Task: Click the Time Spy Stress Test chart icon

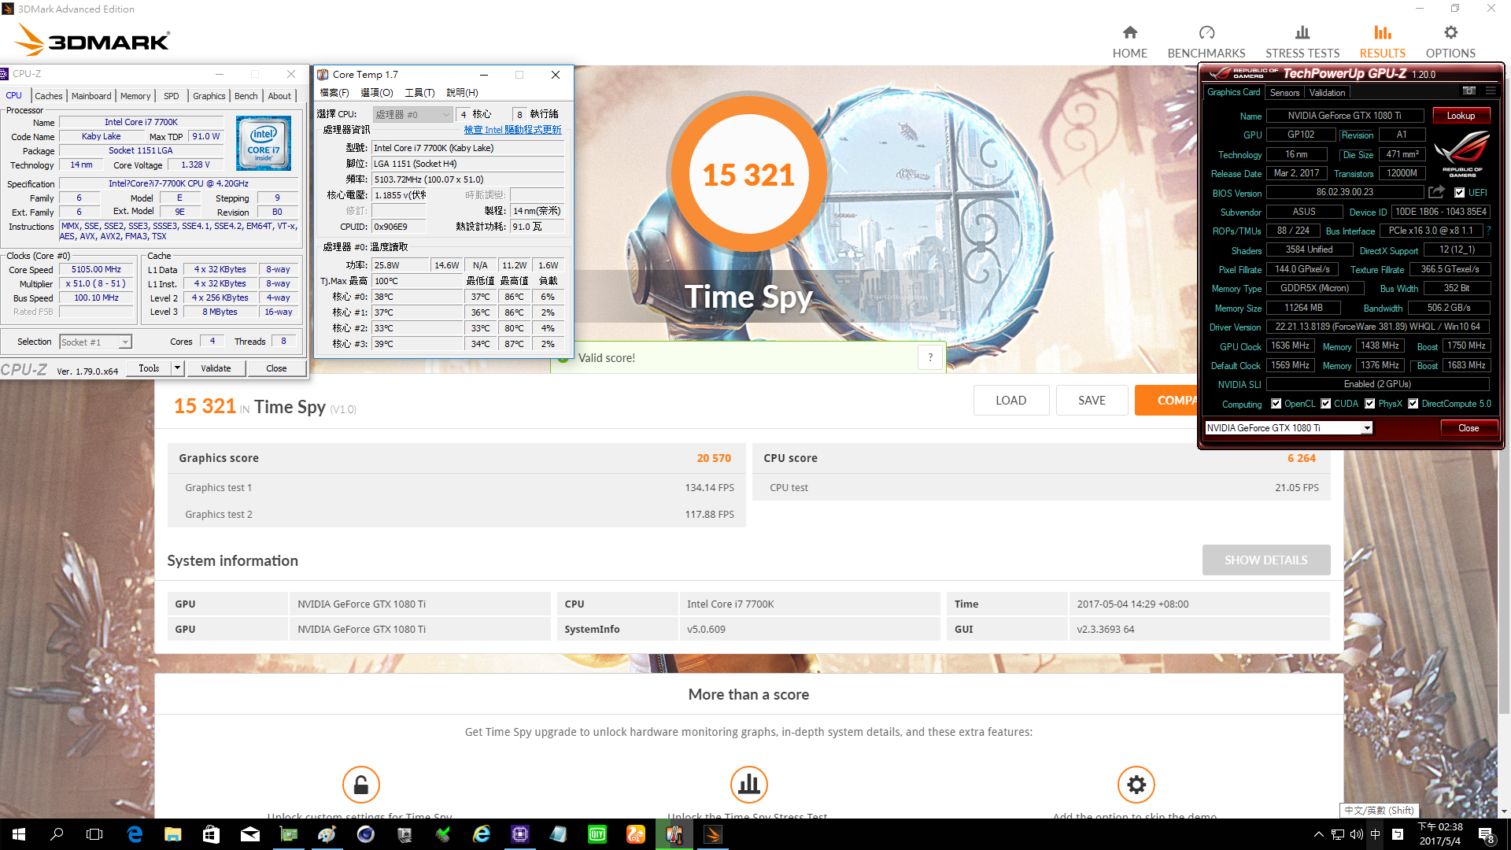Action: click(748, 785)
